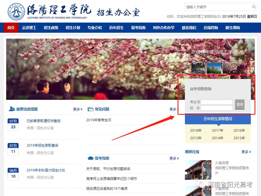Click the book icon beside 报考指南
Viewport: 261px width, 196px height.
[x=90, y=158]
